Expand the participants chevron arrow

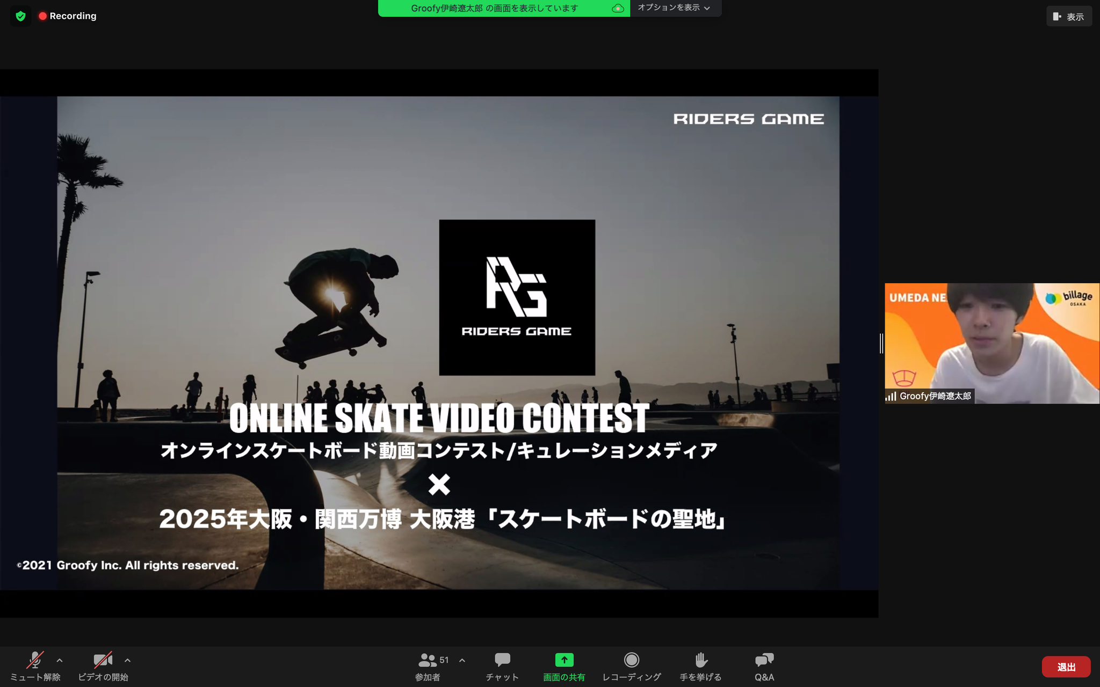[462, 660]
